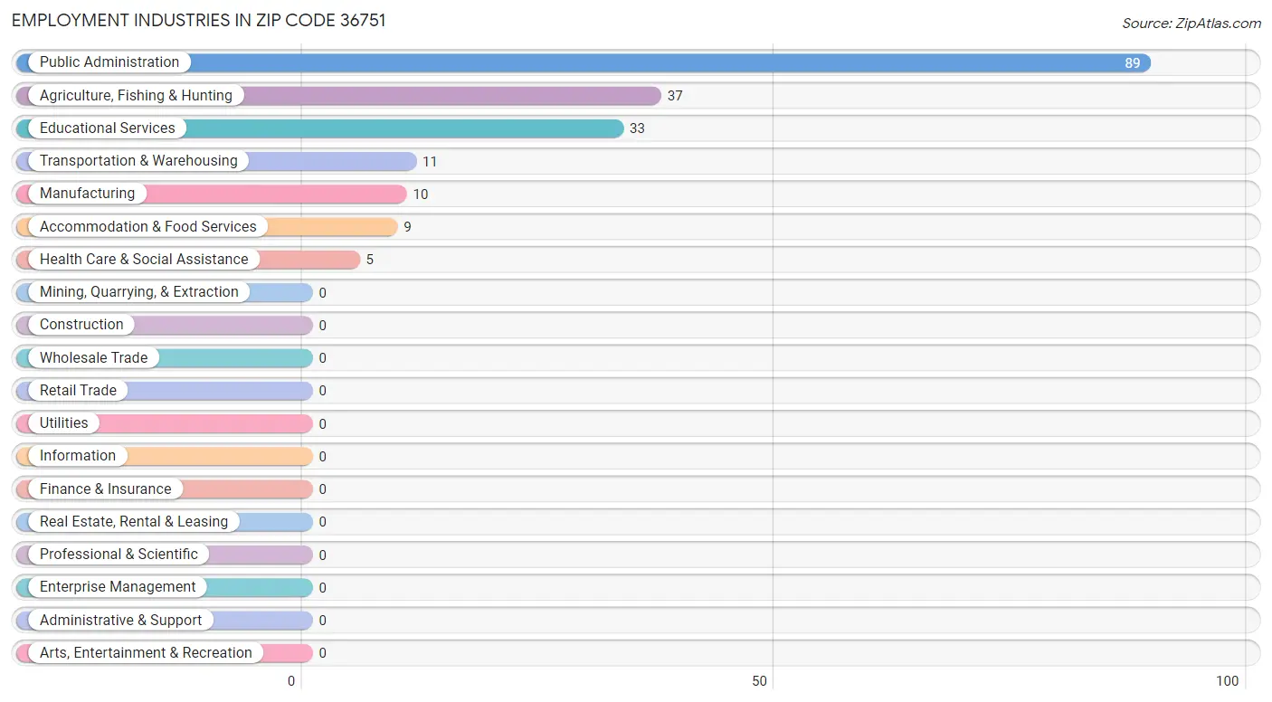Click the axis label 50
Image resolution: width=1272 pixels, height=702 pixels.
(x=760, y=681)
